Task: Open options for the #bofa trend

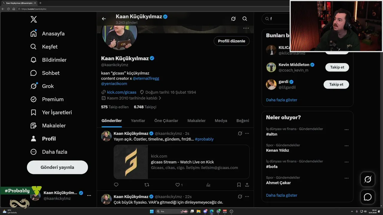Action: pyautogui.click(x=346, y=162)
